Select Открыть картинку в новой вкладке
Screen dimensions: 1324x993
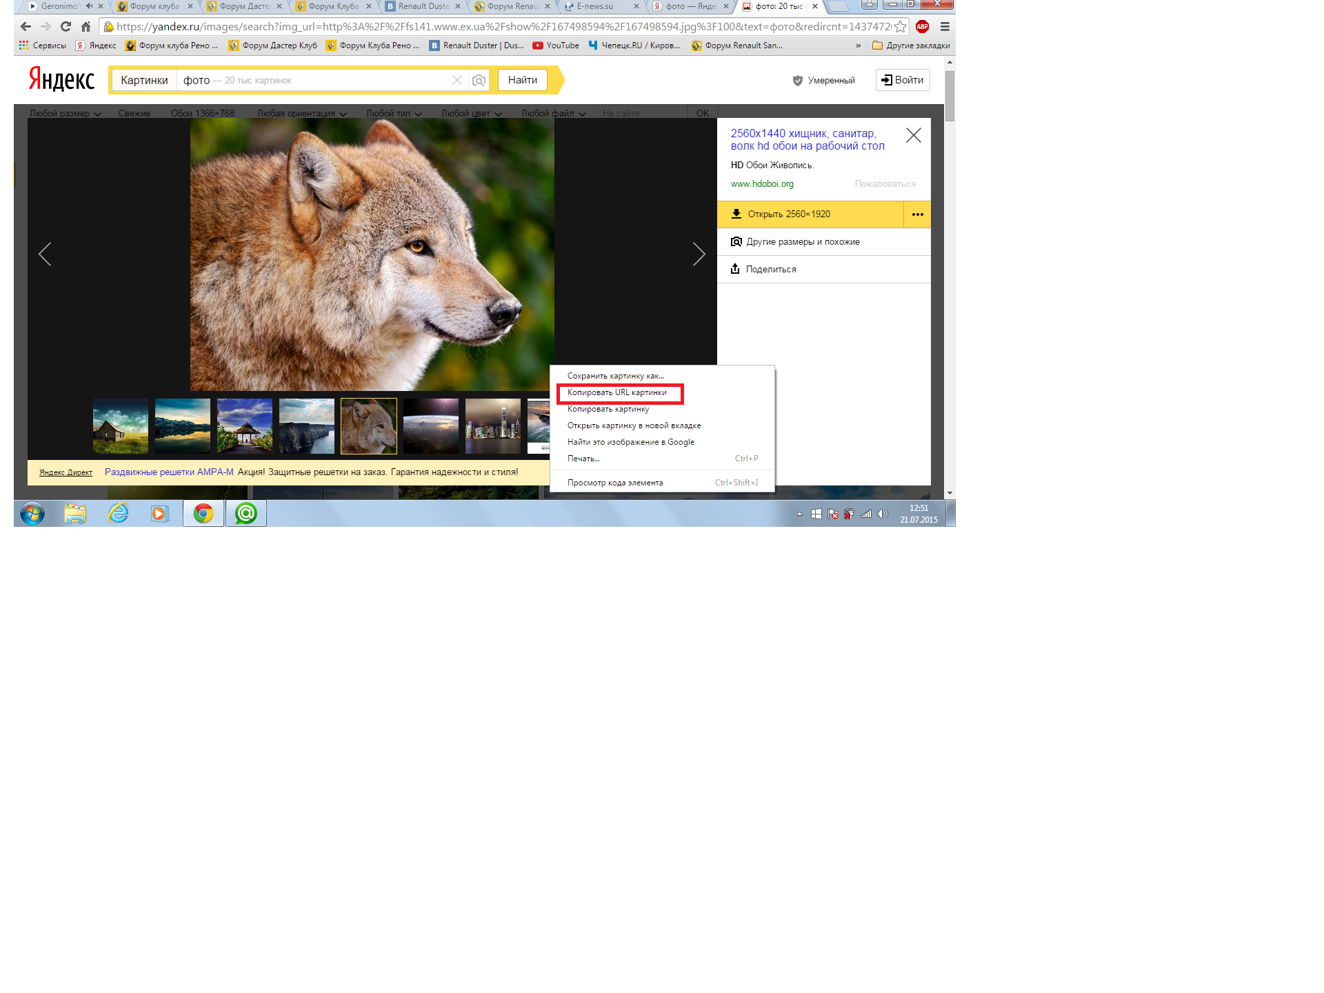tap(662, 425)
